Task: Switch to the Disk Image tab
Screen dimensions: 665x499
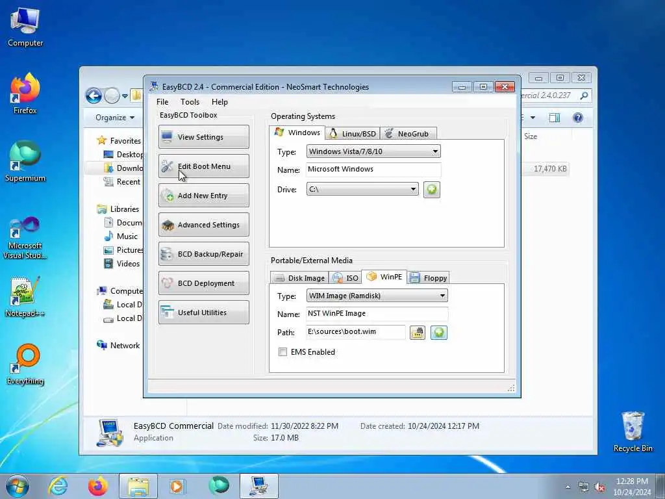Action: [x=299, y=278]
